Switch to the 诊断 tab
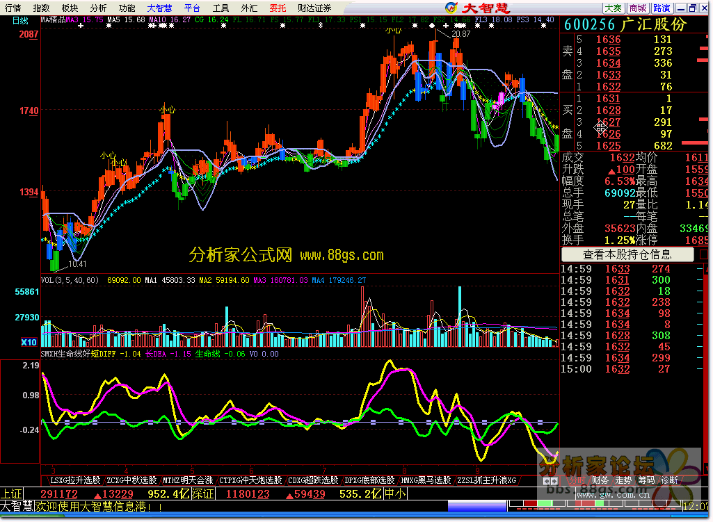Viewport: 713px width, 522px height. pos(670,480)
